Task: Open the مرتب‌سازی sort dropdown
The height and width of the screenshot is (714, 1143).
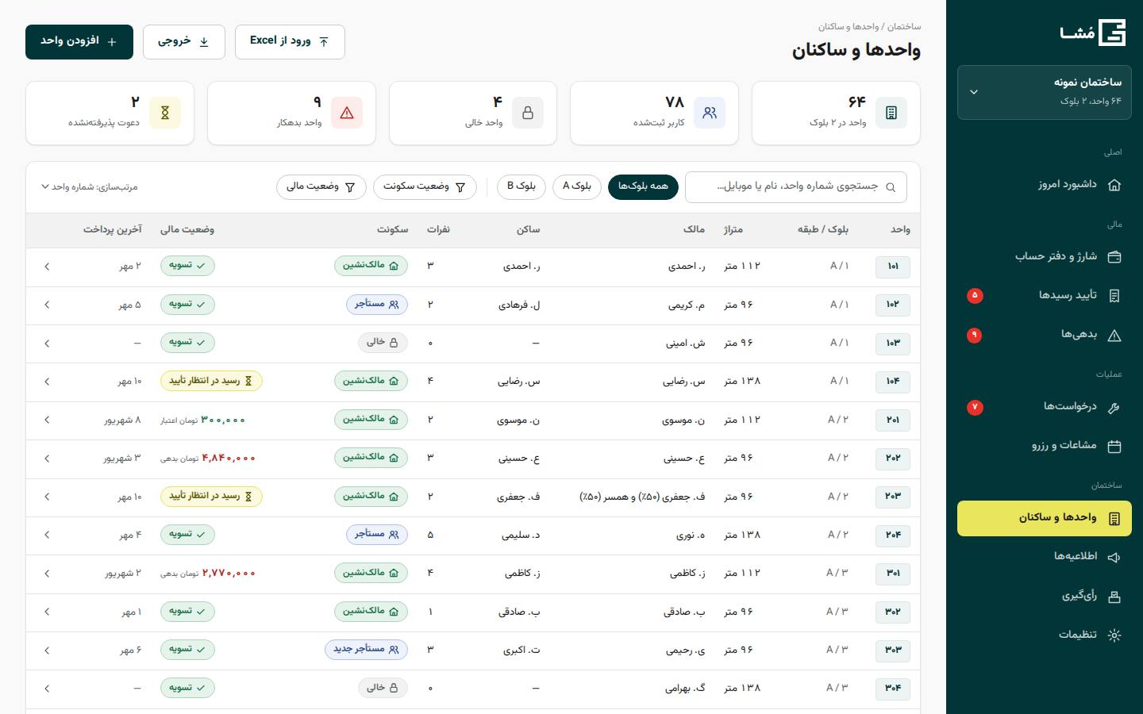Action: [x=89, y=187]
